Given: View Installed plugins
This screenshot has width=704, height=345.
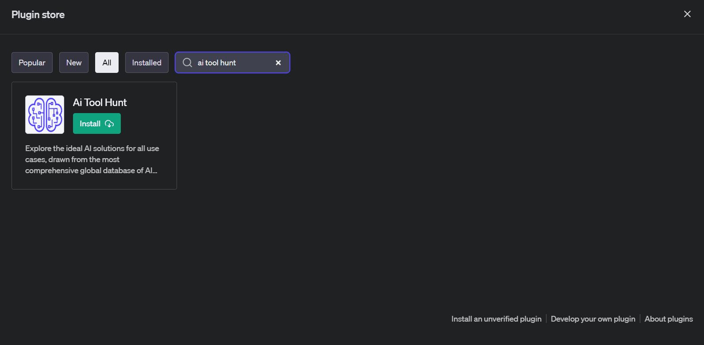Looking at the screenshot, I should pos(146,63).
